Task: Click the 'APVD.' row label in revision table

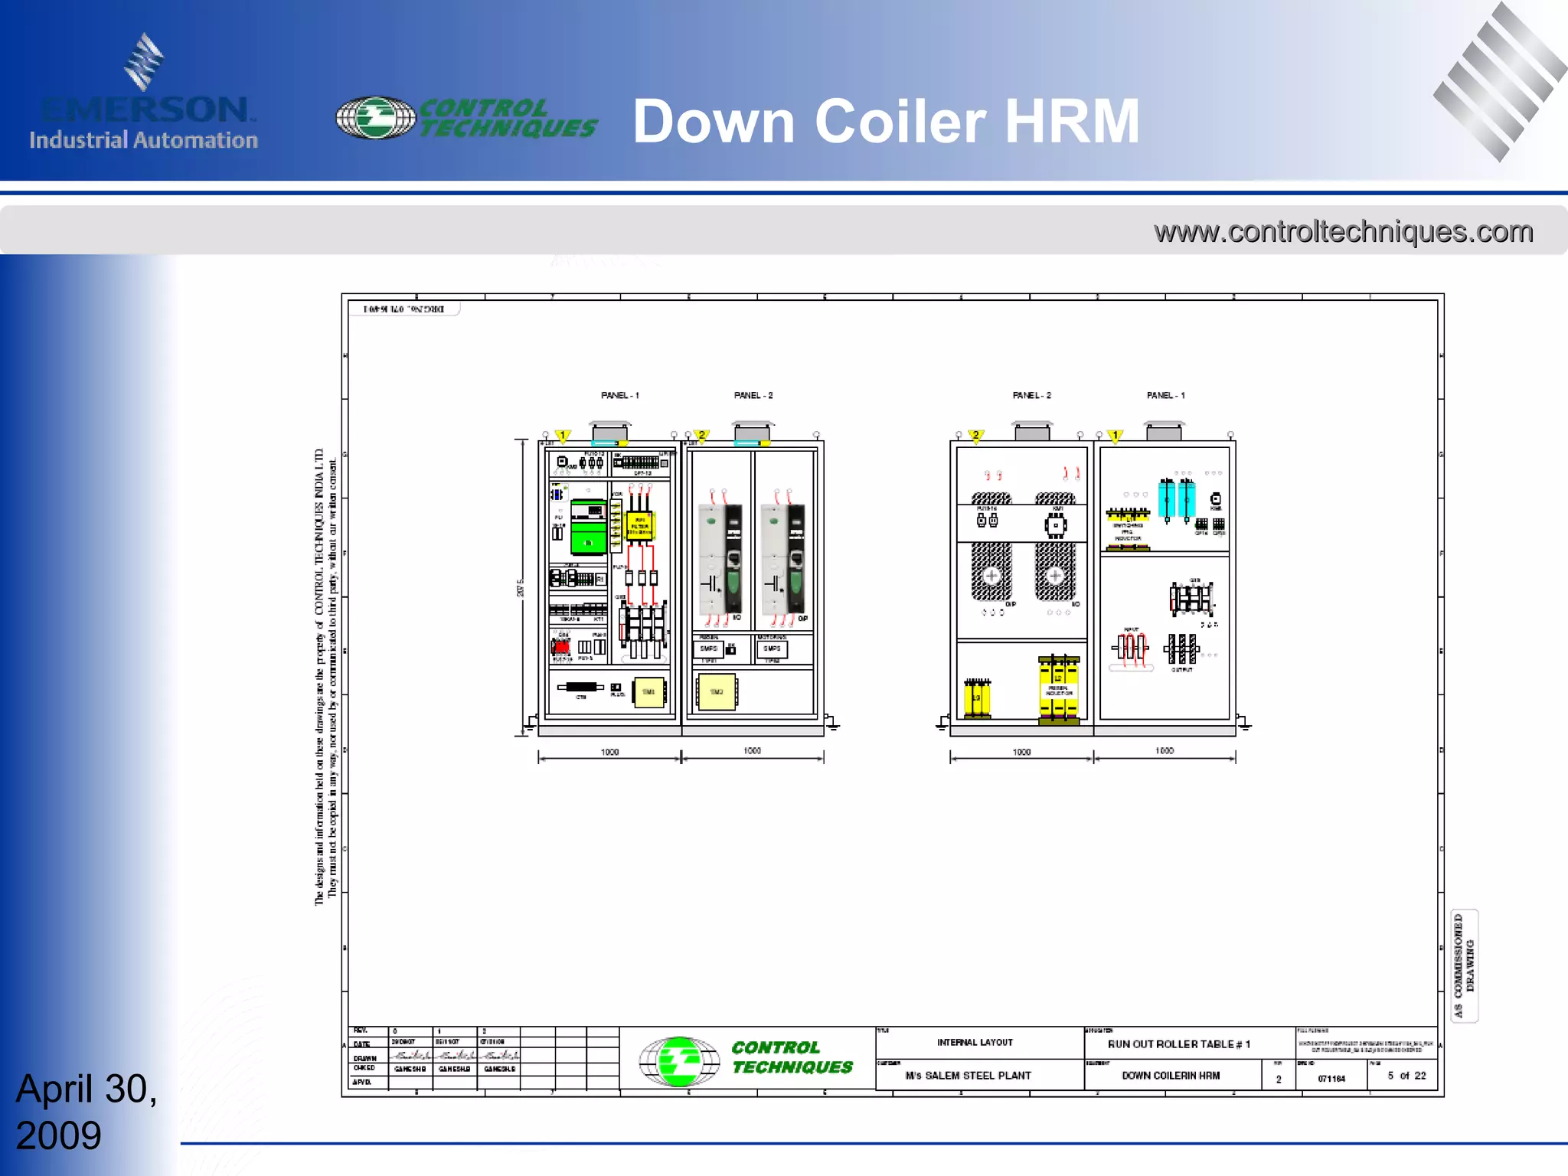Action: coord(362,1082)
